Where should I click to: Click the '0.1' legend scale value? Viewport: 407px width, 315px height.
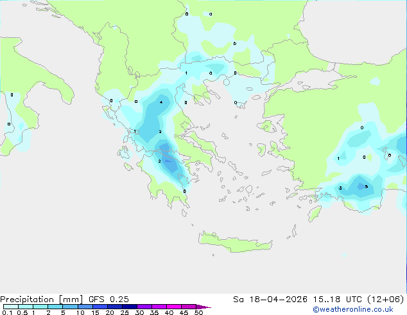point(7,312)
